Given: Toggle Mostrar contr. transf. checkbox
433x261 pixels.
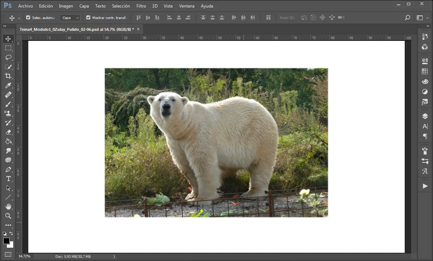Looking at the screenshot, I should coord(88,18).
